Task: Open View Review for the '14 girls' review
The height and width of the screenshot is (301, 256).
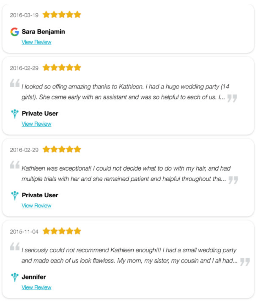Action: click(x=36, y=124)
